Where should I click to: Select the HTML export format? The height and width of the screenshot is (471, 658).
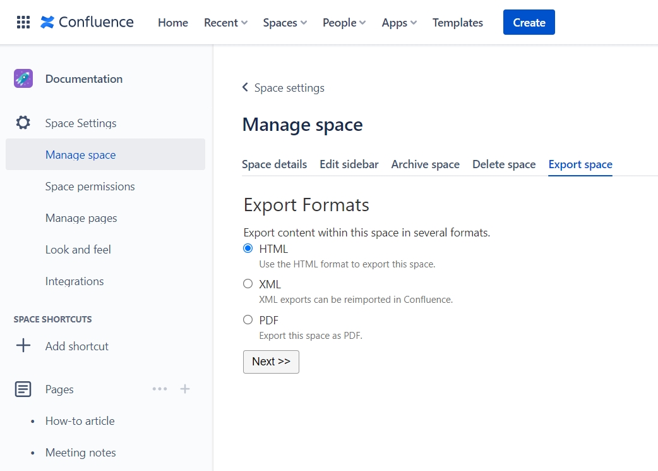tap(248, 248)
